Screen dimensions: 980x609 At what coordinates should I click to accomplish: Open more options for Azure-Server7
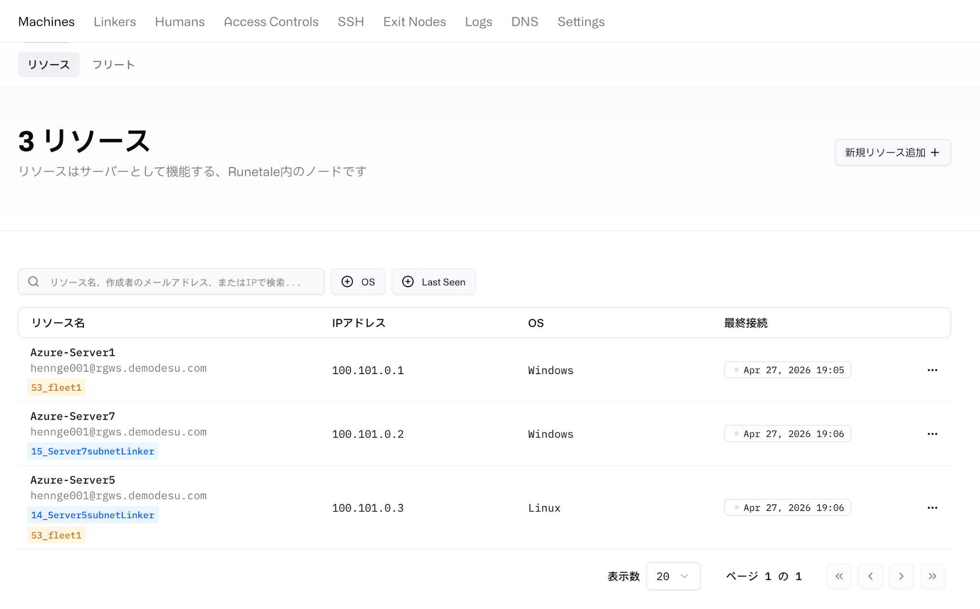click(x=932, y=434)
